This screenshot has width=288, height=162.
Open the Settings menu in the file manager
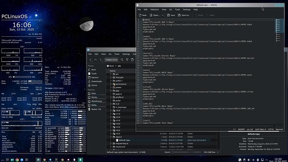pyautogui.click(x=126, y=54)
